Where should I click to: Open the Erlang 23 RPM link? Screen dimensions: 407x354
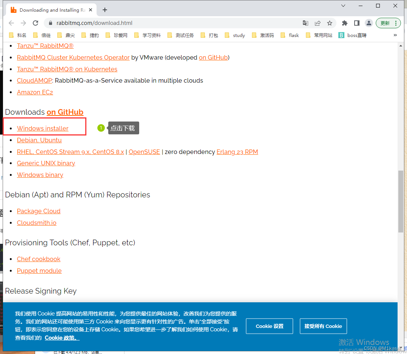tap(237, 152)
